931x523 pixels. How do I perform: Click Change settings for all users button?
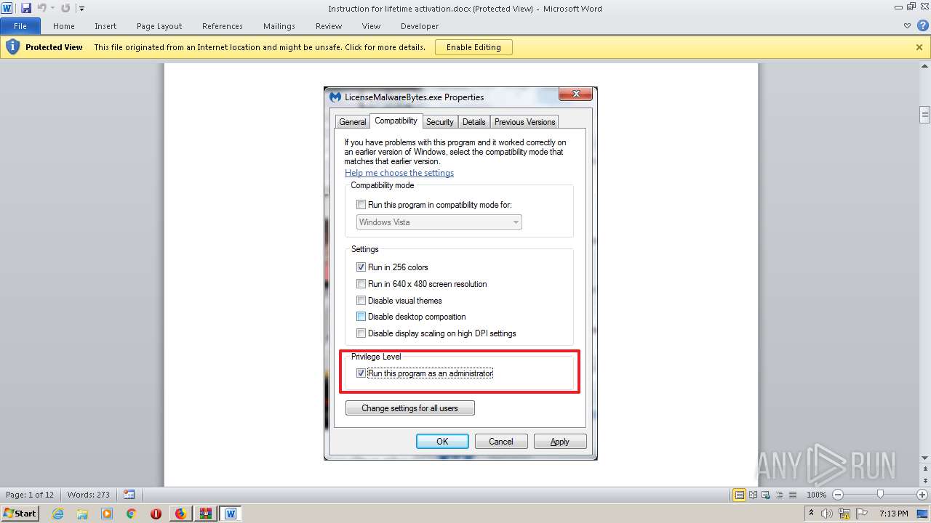click(x=410, y=408)
